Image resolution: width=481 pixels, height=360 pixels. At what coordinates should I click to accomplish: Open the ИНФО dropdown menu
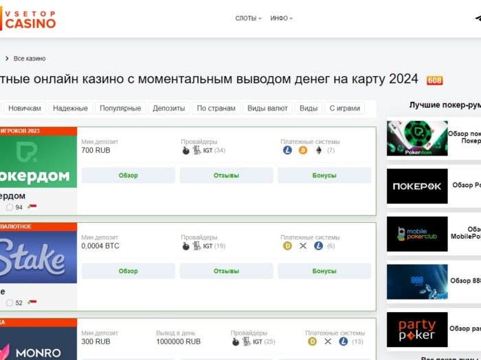pyautogui.click(x=281, y=19)
